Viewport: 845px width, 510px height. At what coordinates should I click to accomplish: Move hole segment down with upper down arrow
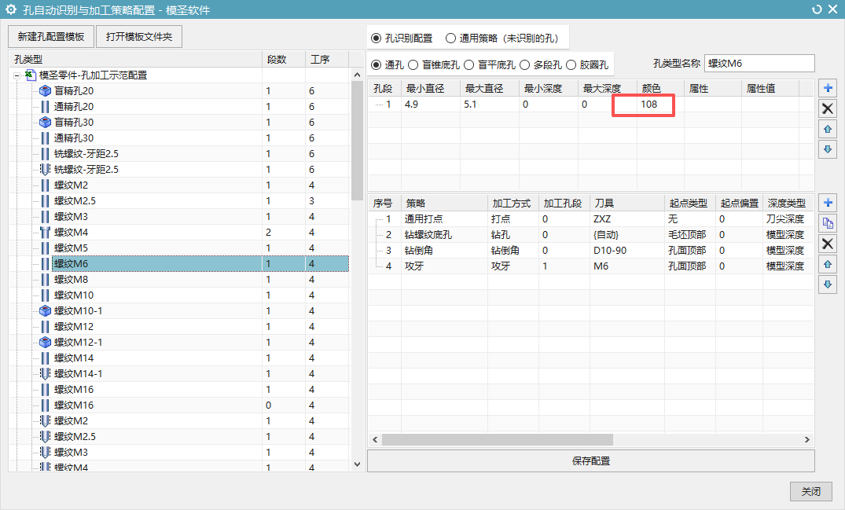pyautogui.click(x=828, y=149)
